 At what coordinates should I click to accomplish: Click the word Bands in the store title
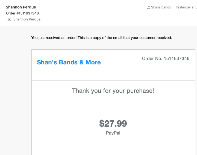click(69, 62)
